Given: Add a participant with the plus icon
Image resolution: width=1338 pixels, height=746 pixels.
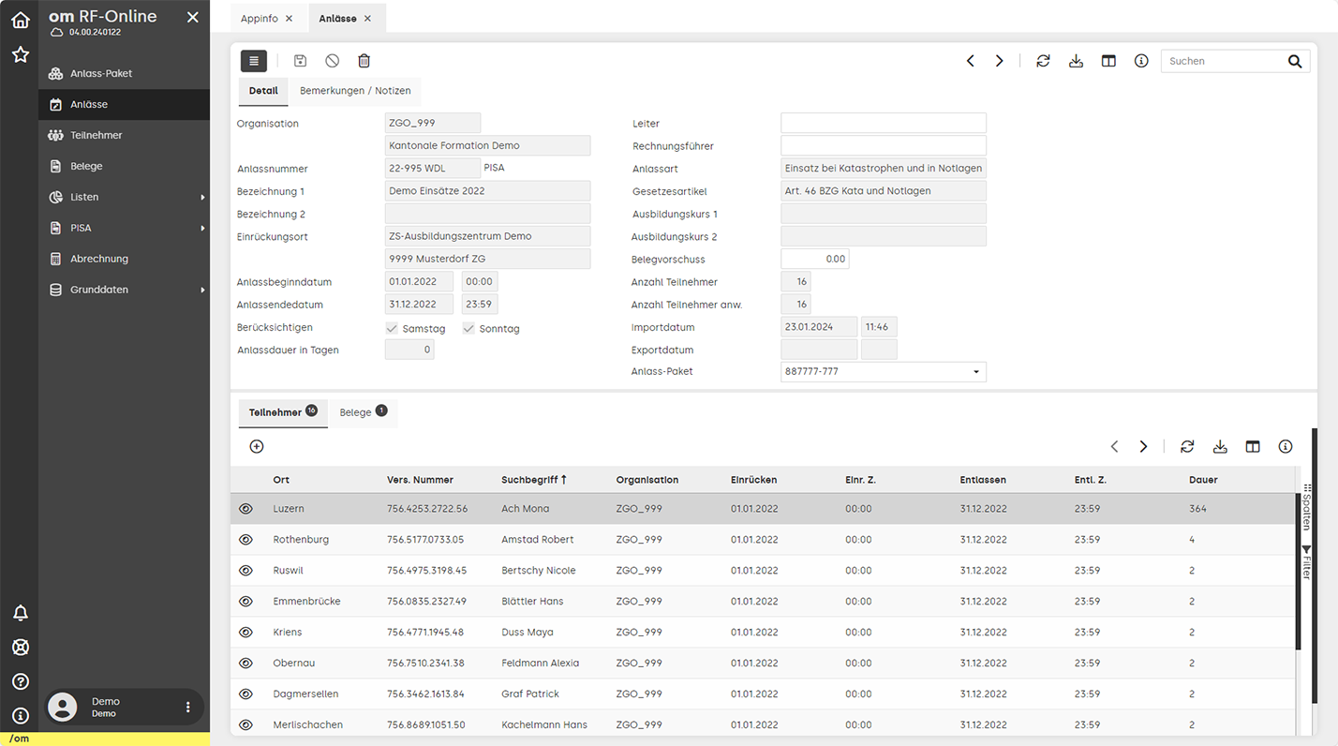Looking at the screenshot, I should tap(257, 447).
